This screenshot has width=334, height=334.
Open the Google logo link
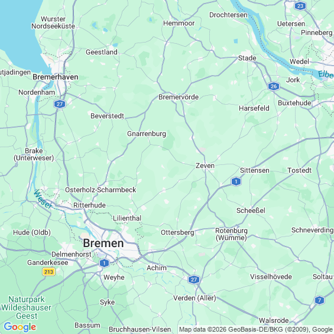coord(20,327)
